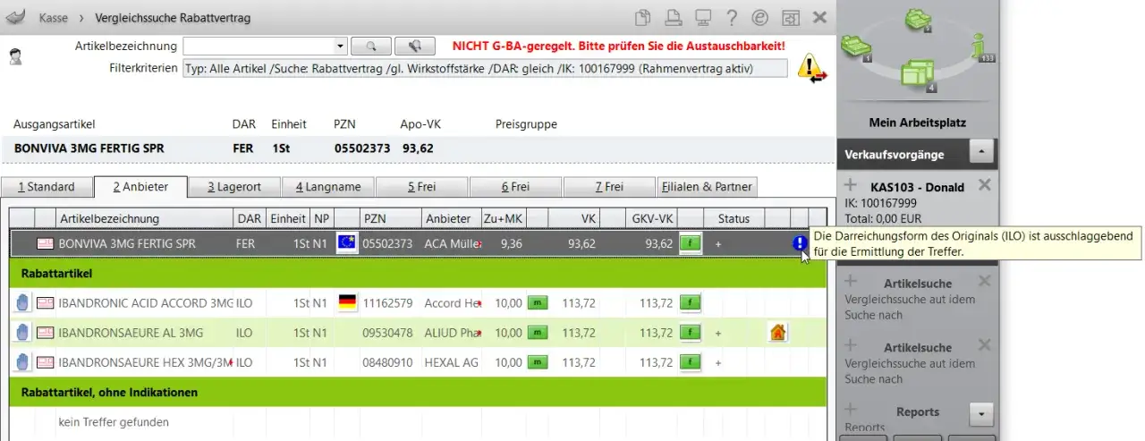
Task: Click the copy documents icon in the title bar
Action: [642, 18]
